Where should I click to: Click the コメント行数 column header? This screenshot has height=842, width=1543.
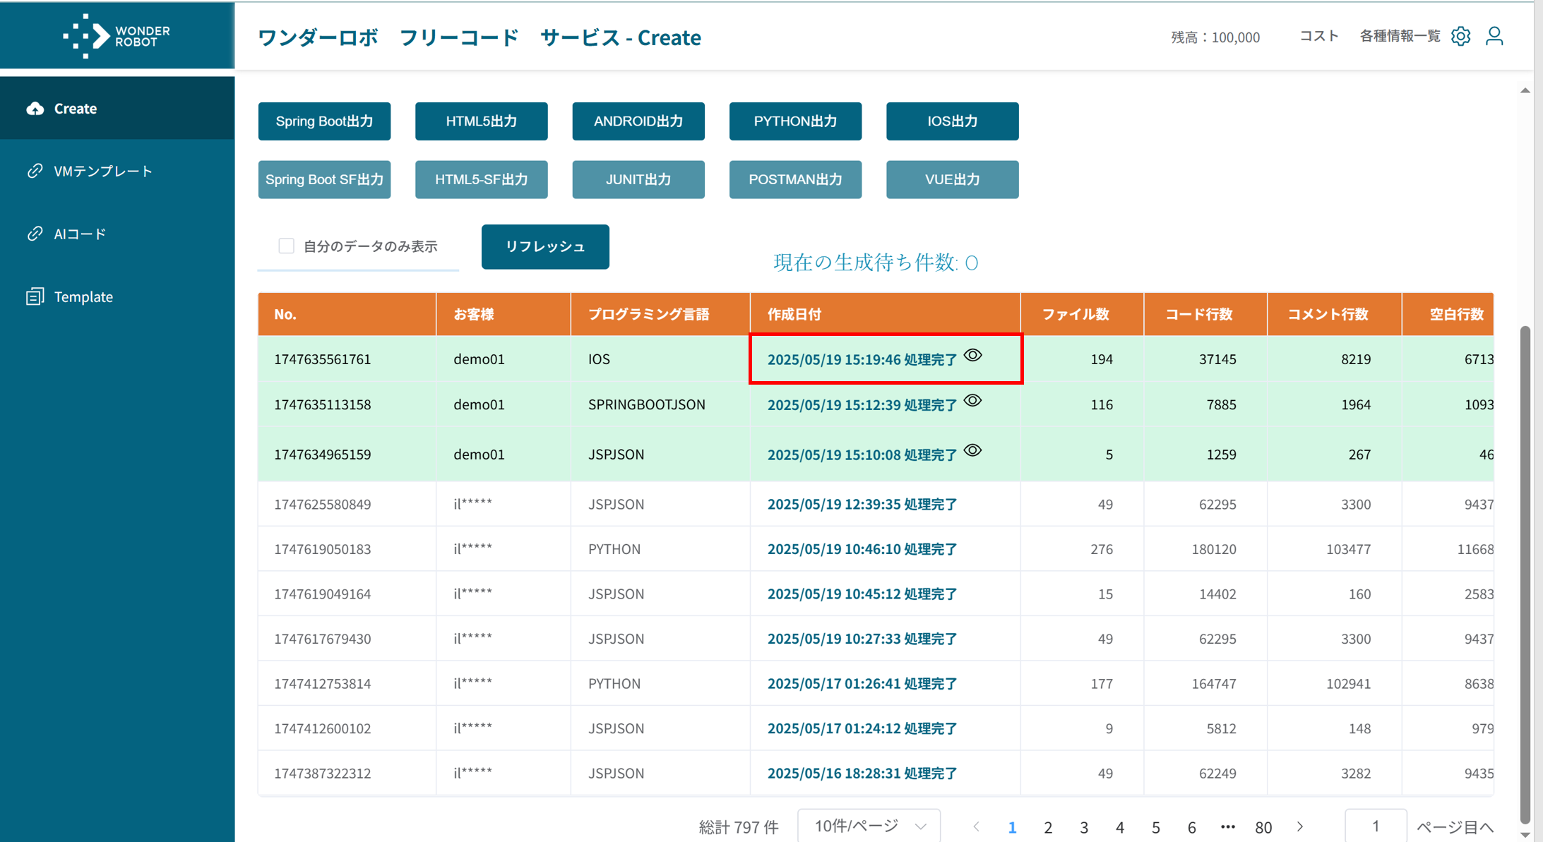(x=1335, y=314)
